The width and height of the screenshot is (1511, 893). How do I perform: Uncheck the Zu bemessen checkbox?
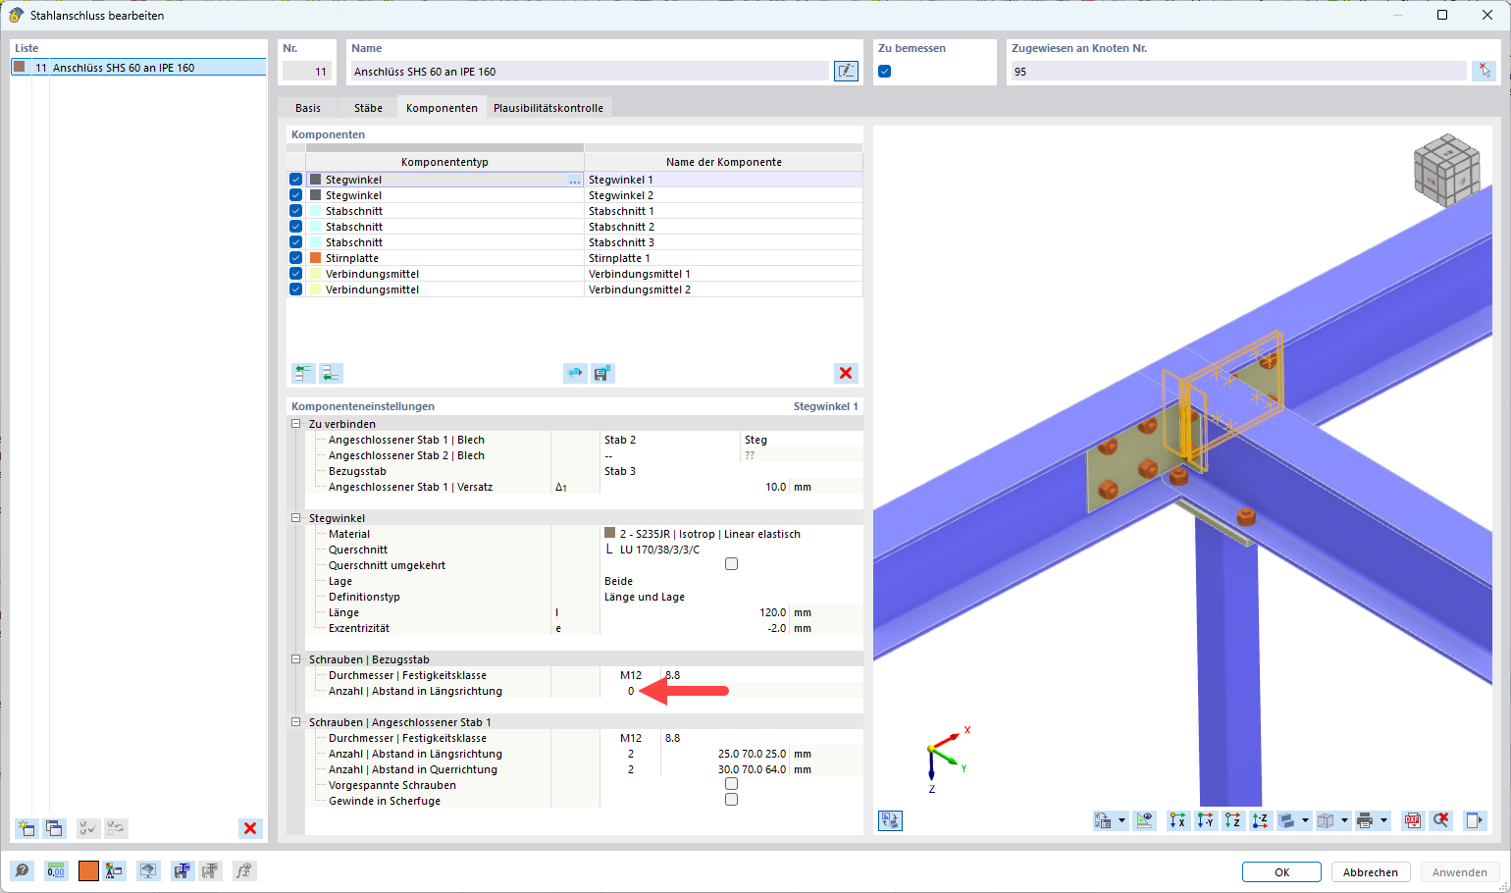click(x=885, y=72)
